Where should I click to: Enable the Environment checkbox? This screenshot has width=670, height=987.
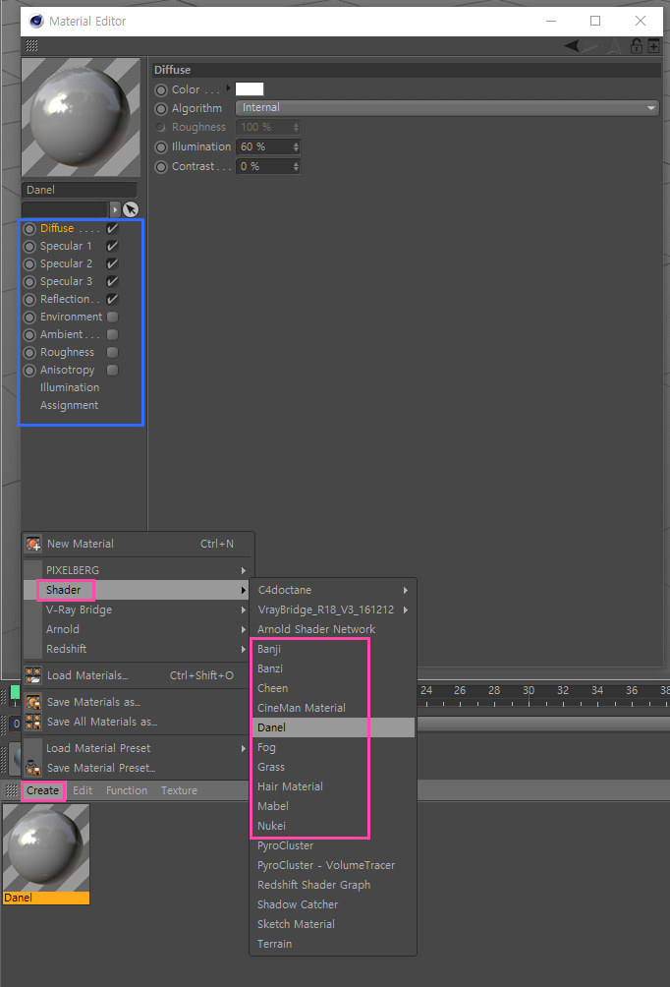coord(113,317)
